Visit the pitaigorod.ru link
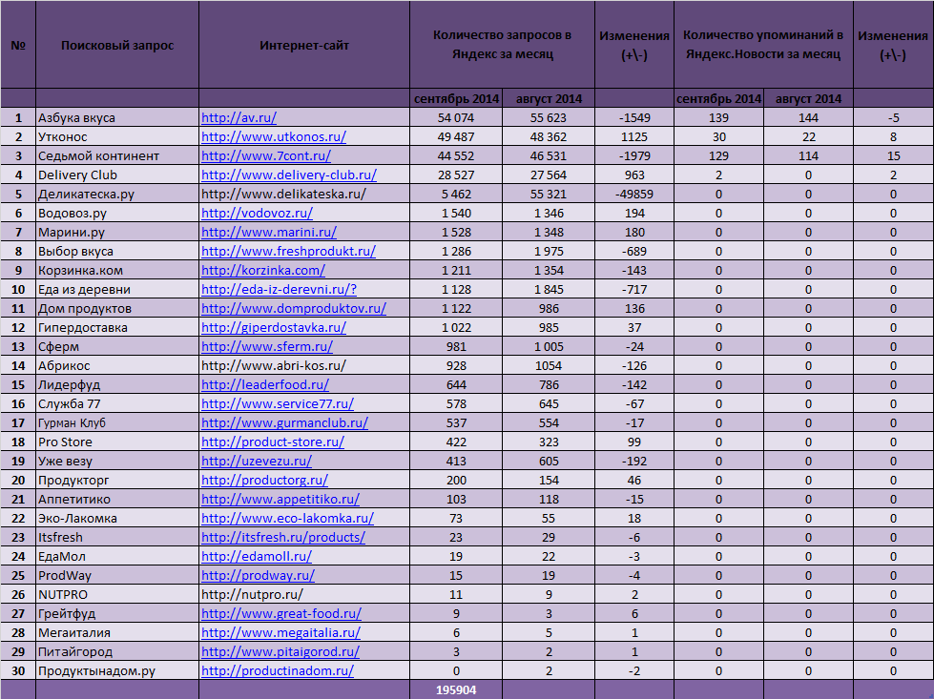This screenshot has width=934, height=699. click(280, 651)
